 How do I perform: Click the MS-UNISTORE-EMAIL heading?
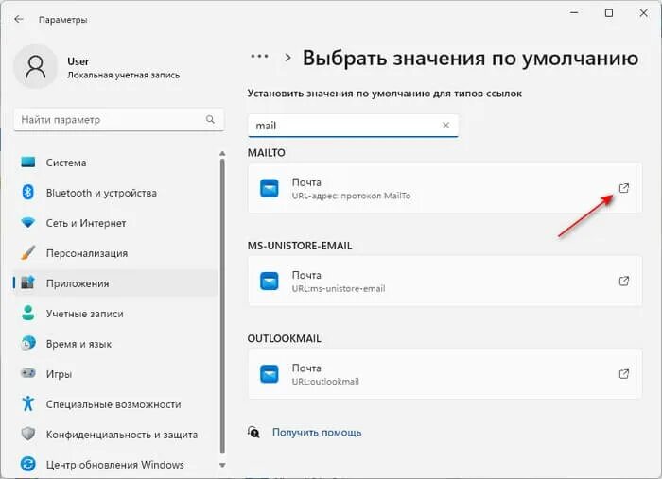point(300,246)
